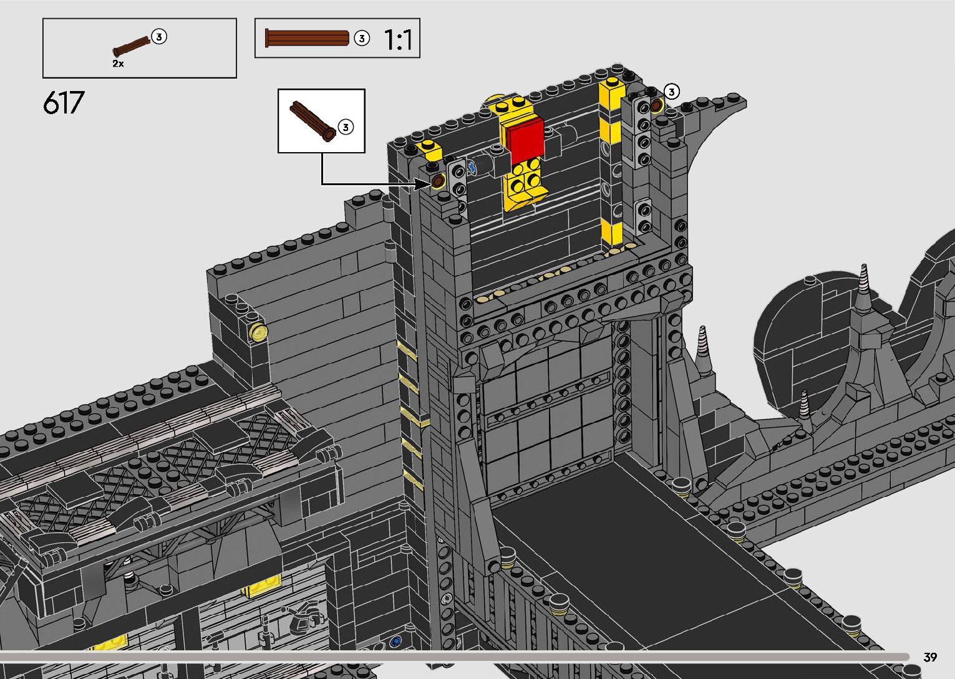Image resolution: width=955 pixels, height=679 pixels.
Task: Click the gray progress bar at the bottom
Action: (454, 657)
